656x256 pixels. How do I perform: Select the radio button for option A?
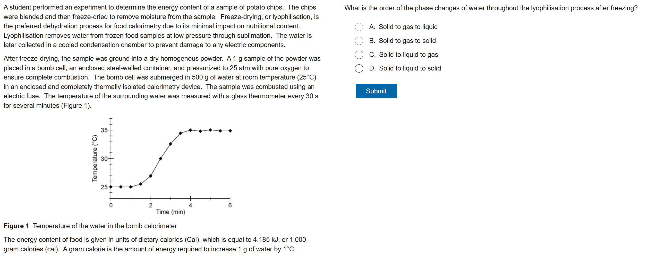[359, 27]
